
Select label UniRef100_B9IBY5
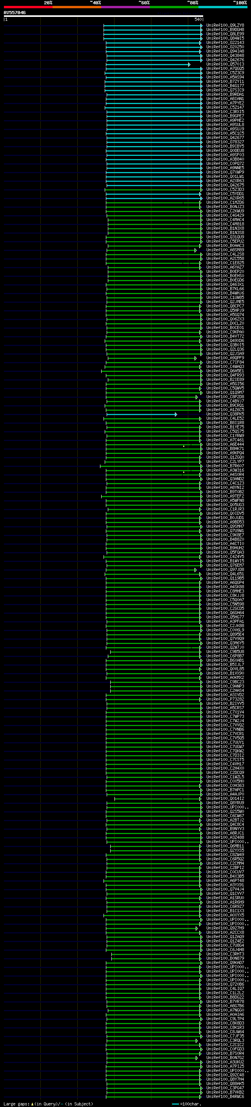[225, 146]
